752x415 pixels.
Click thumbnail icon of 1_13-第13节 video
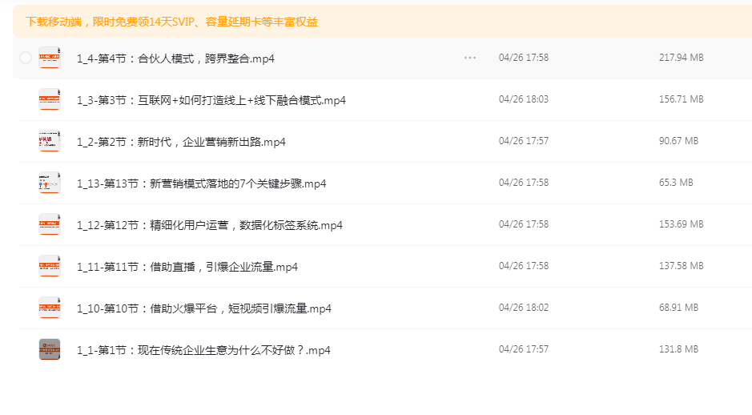pyautogui.click(x=50, y=183)
